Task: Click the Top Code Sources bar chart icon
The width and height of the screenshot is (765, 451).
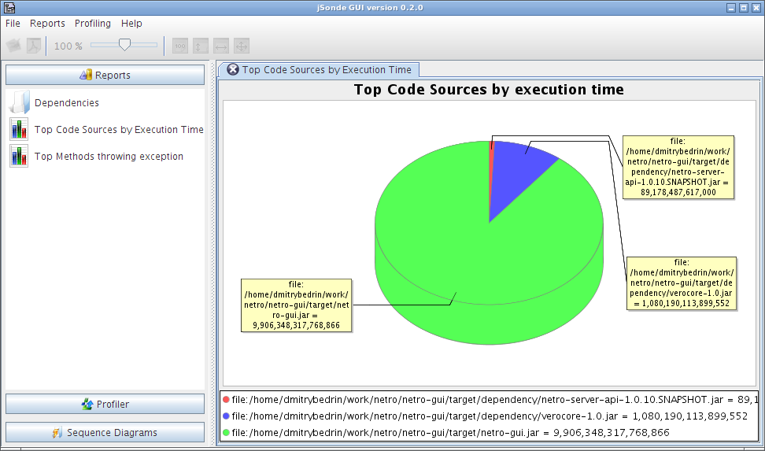Action: pyautogui.click(x=19, y=129)
